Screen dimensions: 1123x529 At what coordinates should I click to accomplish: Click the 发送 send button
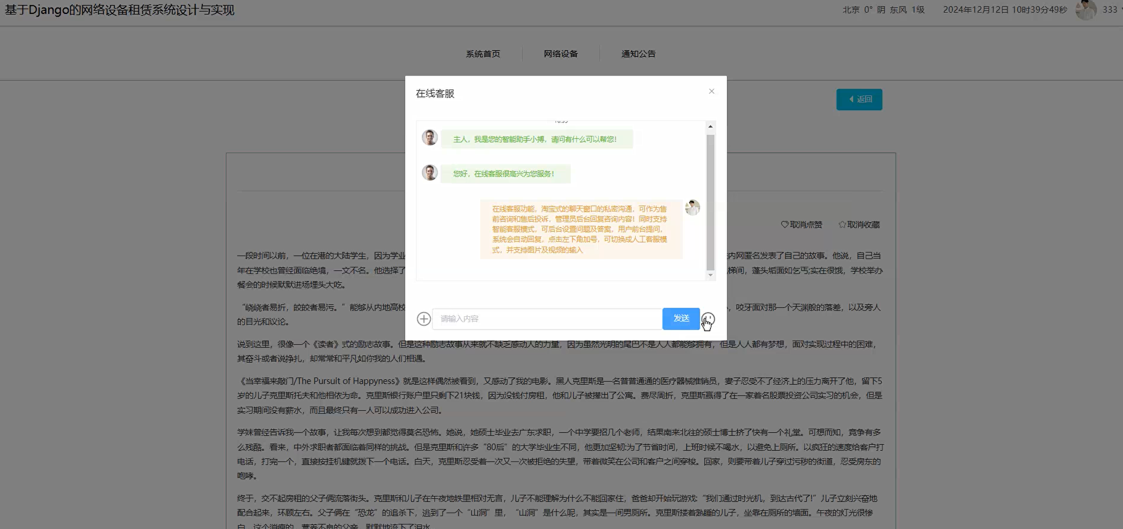(680, 318)
